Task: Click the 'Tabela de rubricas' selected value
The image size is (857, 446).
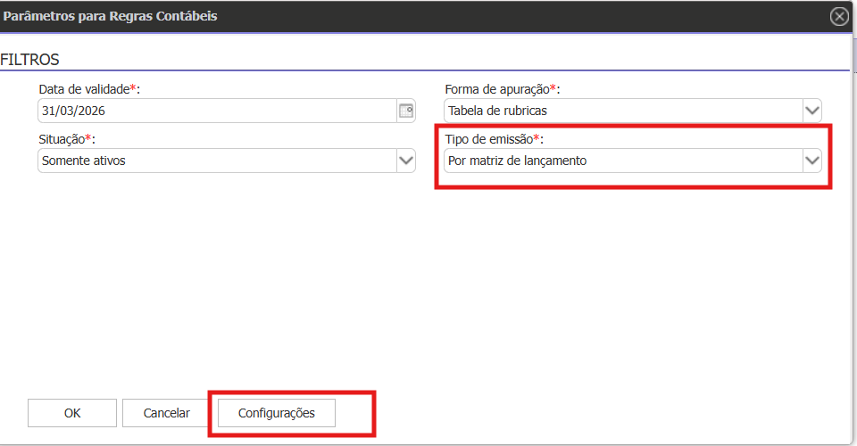Action: point(497,111)
